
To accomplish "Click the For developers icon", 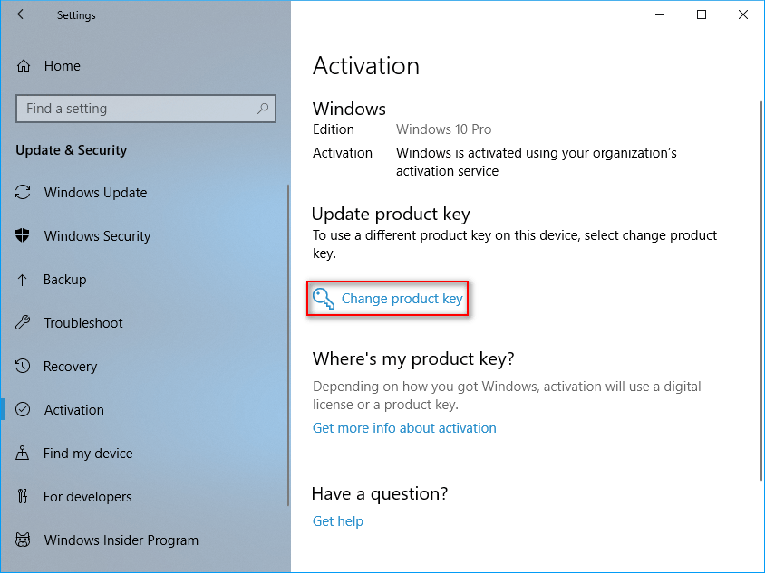I will coord(24,496).
